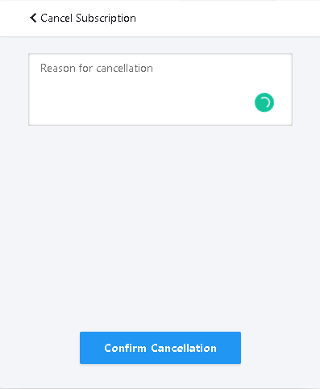
Task: Return to previous page via header arrow
Action: 33,18
